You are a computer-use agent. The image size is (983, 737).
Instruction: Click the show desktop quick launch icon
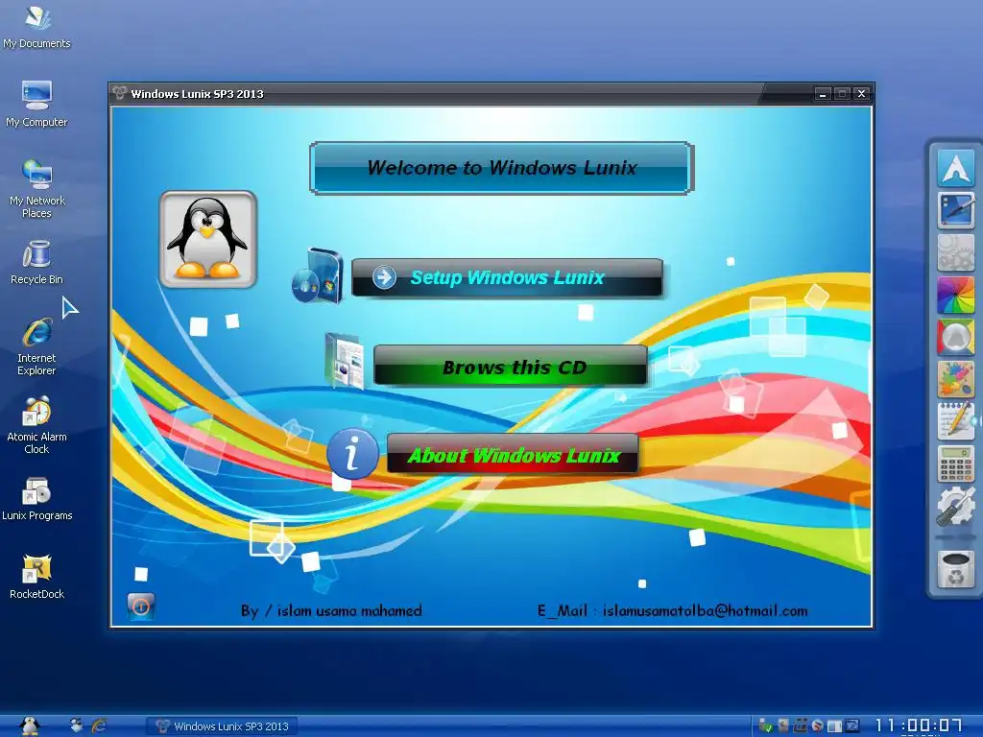(x=77, y=725)
